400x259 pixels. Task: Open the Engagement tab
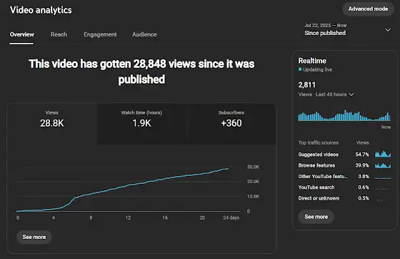[x=100, y=34]
